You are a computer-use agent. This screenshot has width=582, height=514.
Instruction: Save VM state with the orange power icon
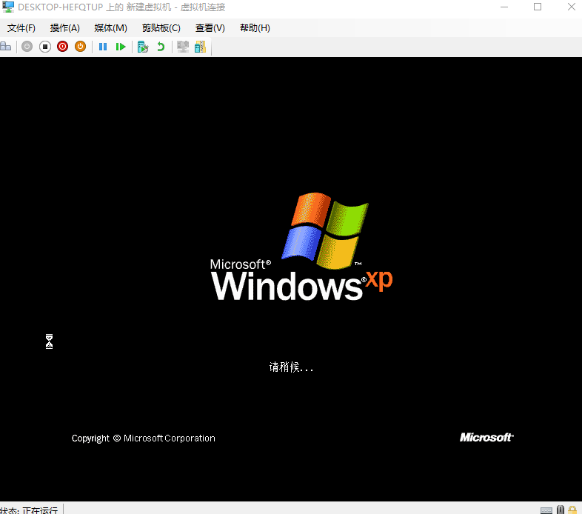[80, 47]
